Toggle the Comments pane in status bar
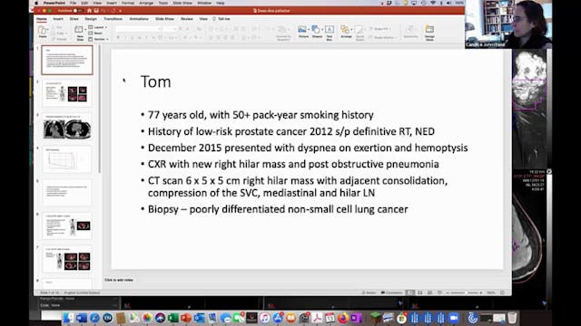This screenshot has height=326, width=581. click(x=391, y=292)
